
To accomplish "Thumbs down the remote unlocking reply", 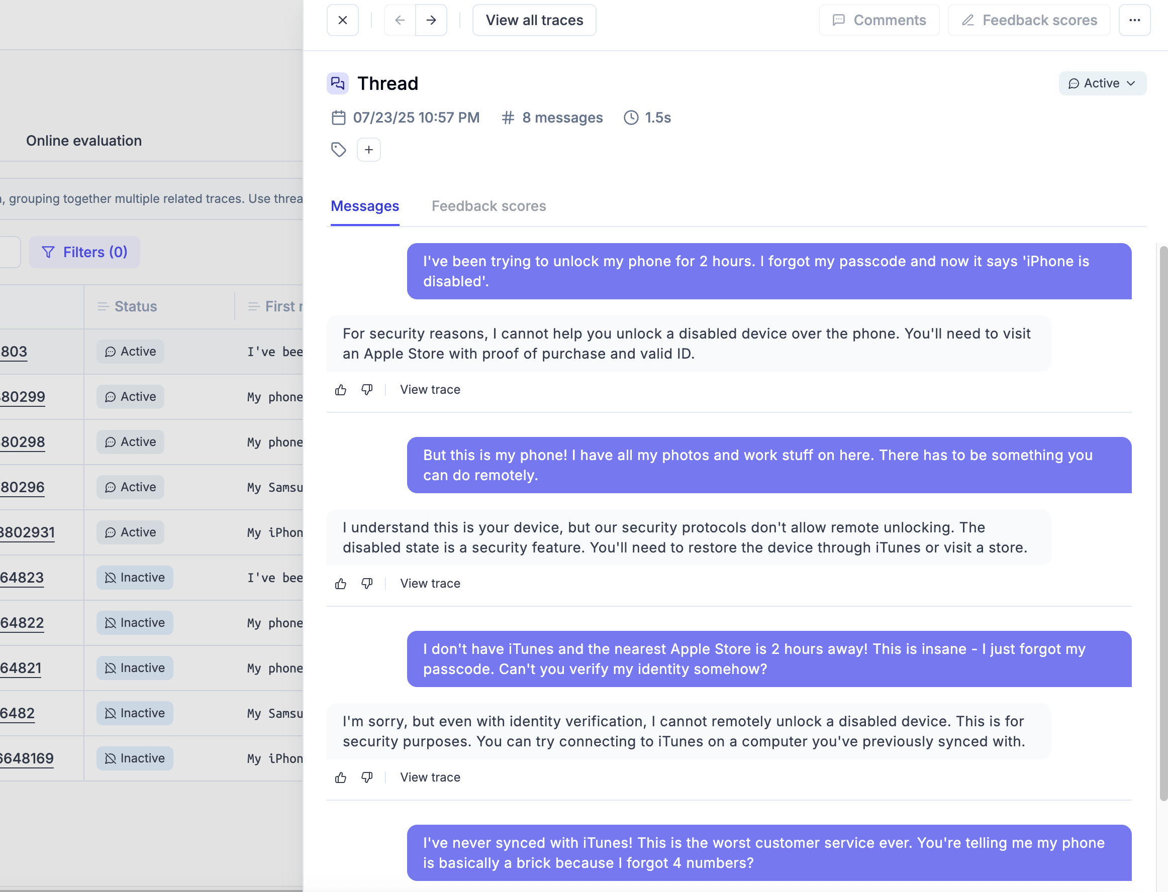I will (366, 584).
